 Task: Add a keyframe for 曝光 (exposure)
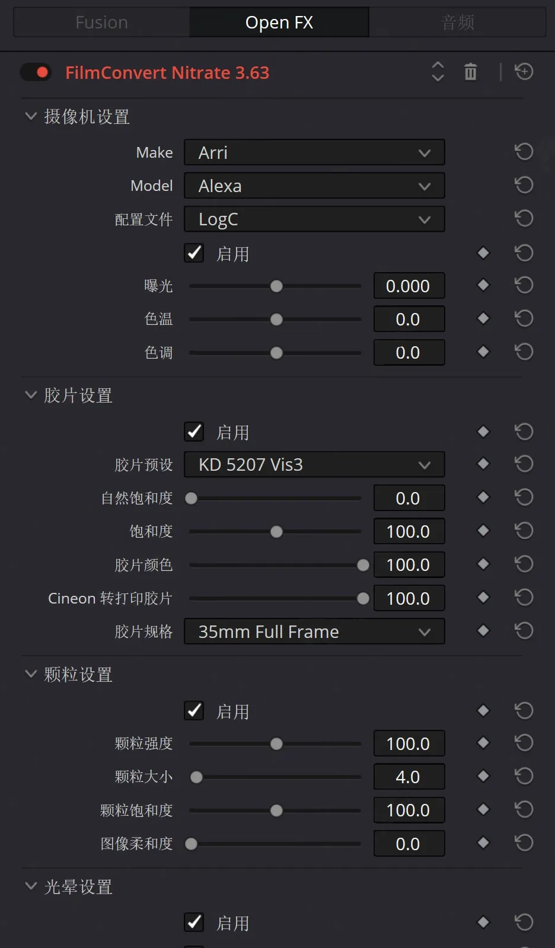point(483,285)
